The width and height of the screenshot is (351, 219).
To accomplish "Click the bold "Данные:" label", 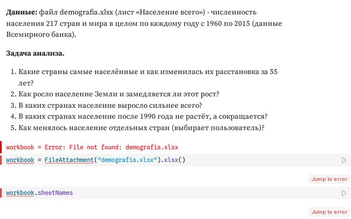I will coord(22,12).
